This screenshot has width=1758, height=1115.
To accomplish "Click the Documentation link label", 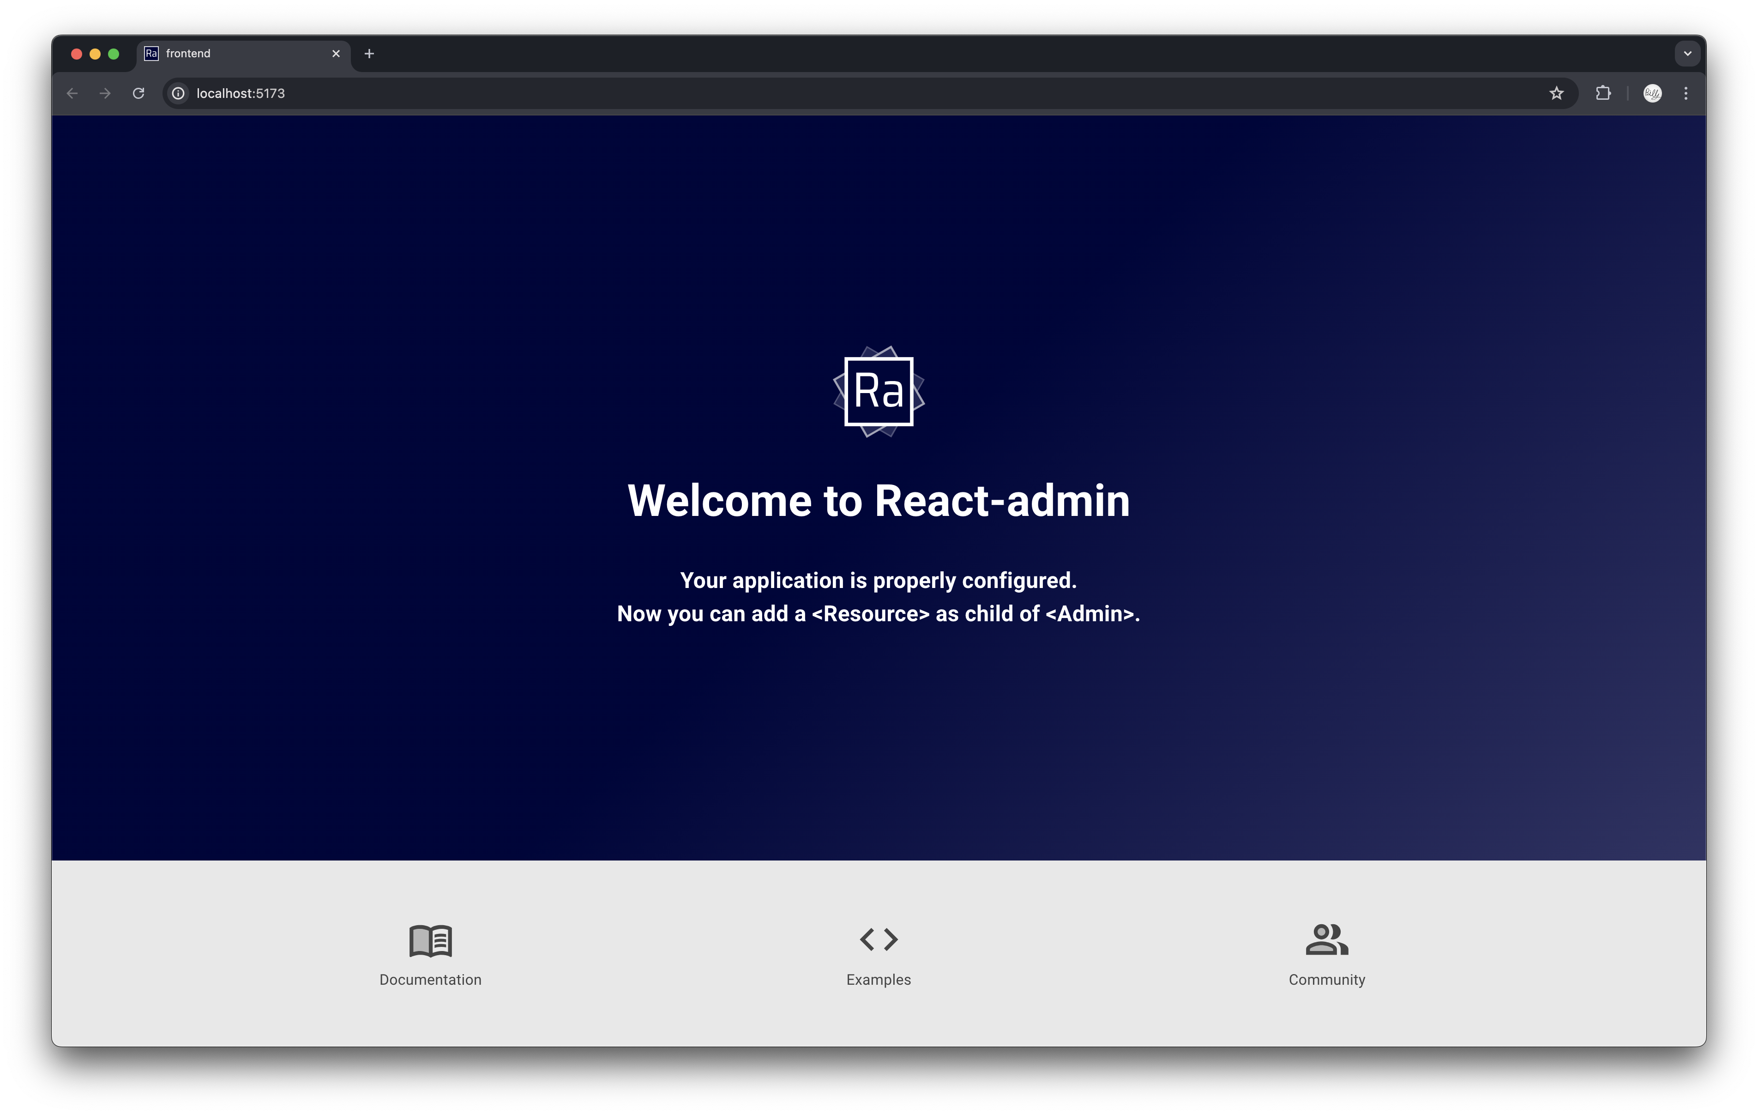I will pyautogui.click(x=431, y=980).
